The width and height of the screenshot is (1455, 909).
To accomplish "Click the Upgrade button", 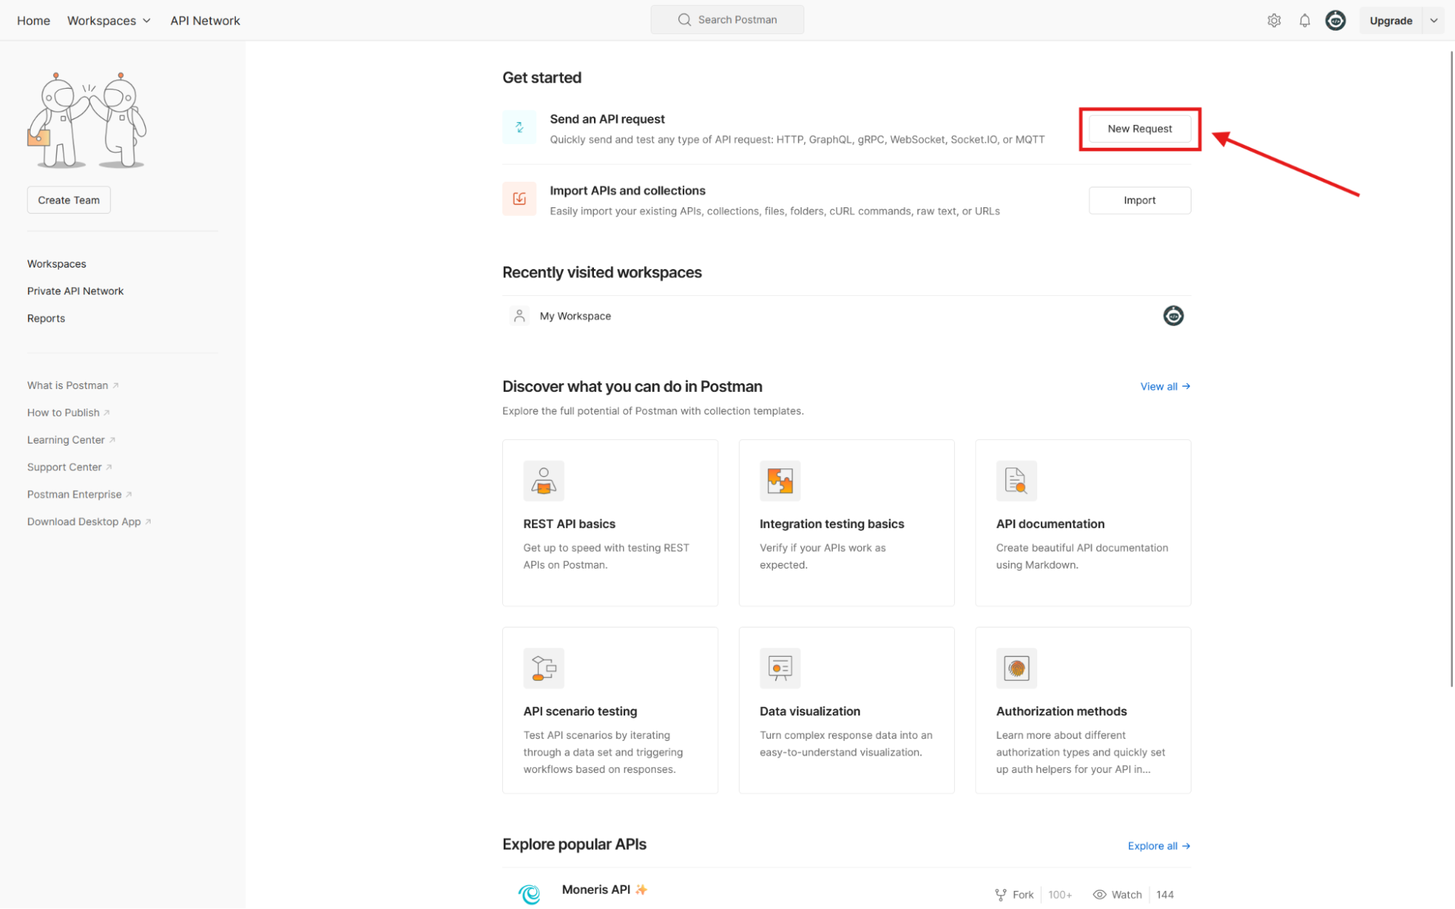I will coord(1391,20).
